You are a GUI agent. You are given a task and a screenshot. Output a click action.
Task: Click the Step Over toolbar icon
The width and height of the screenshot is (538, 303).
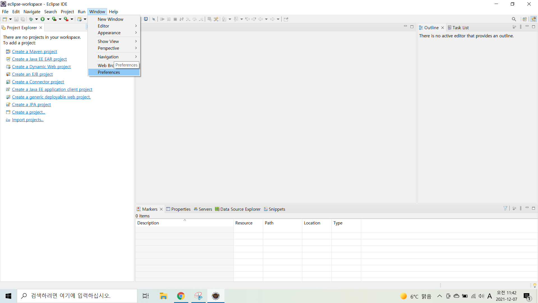click(x=195, y=19)
